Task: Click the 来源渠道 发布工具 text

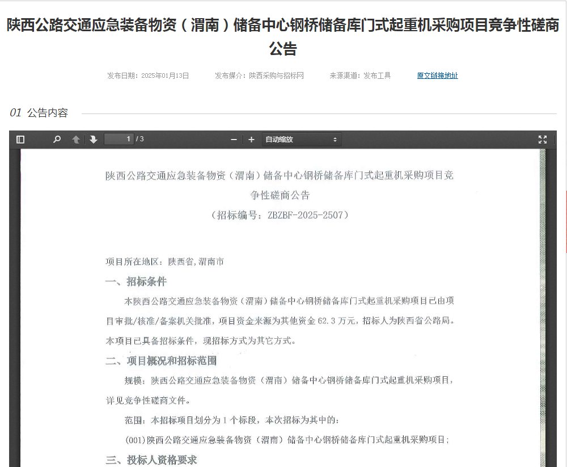Action: [x=360, y=75]
